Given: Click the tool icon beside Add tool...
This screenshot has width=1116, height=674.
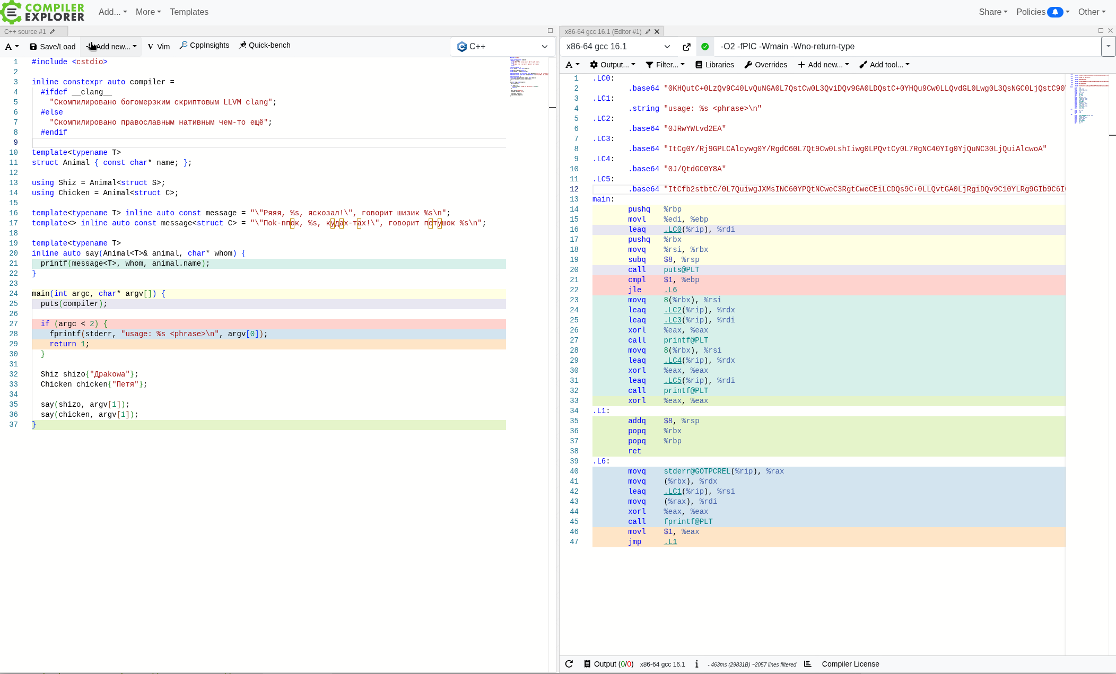Looking at the screenshot, I should point(863,65).
